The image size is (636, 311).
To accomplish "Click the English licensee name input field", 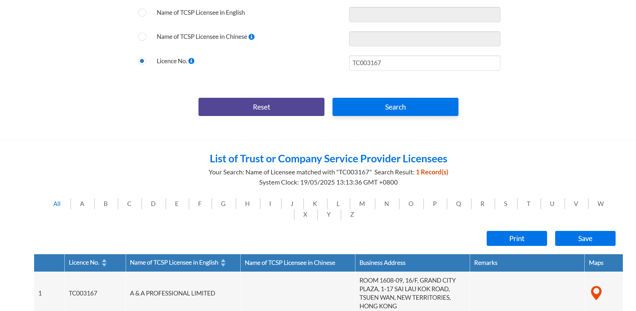I will (425, 15).
